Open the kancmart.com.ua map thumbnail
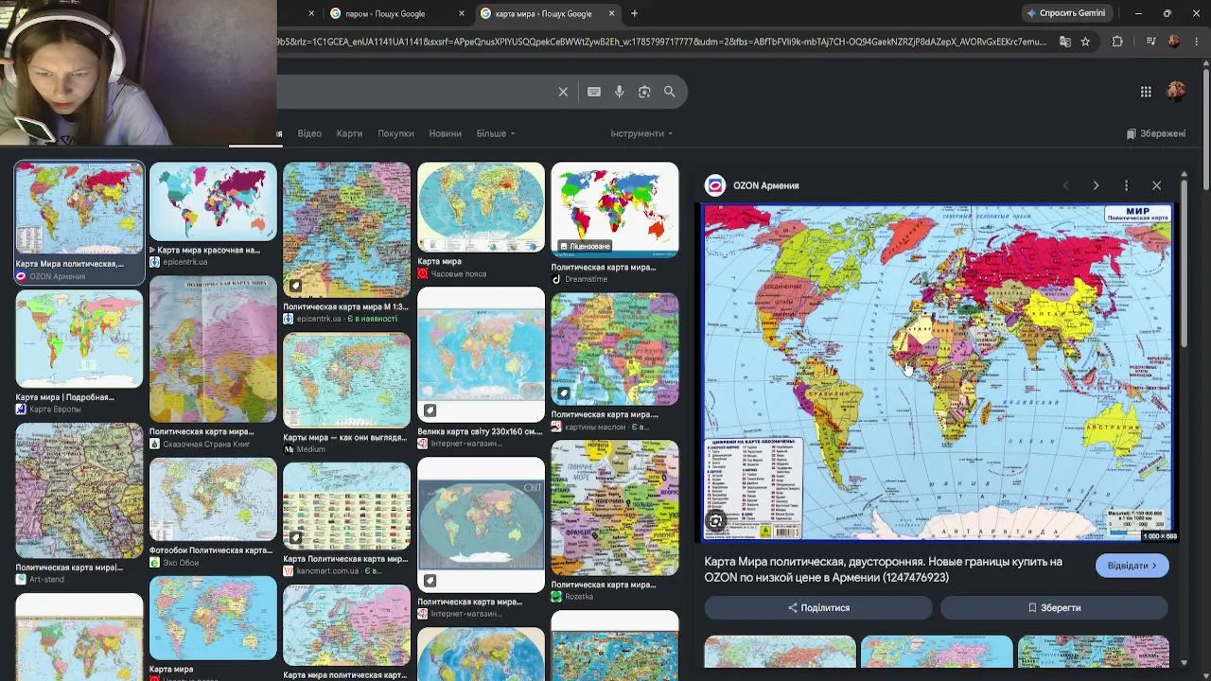 [x=347, y=505]
